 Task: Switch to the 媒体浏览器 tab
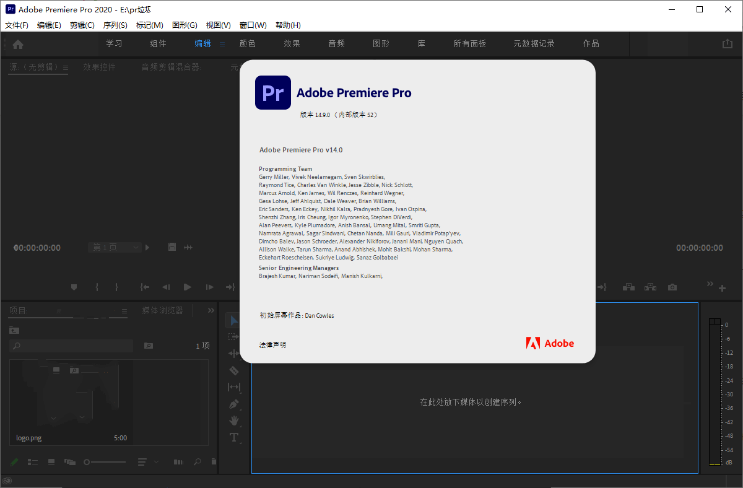click(x=163, y=310)
